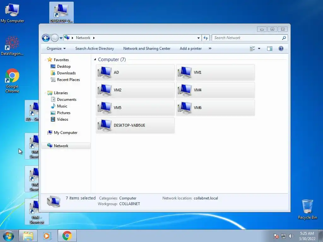Click the volume tray icon

click(291, 236)
